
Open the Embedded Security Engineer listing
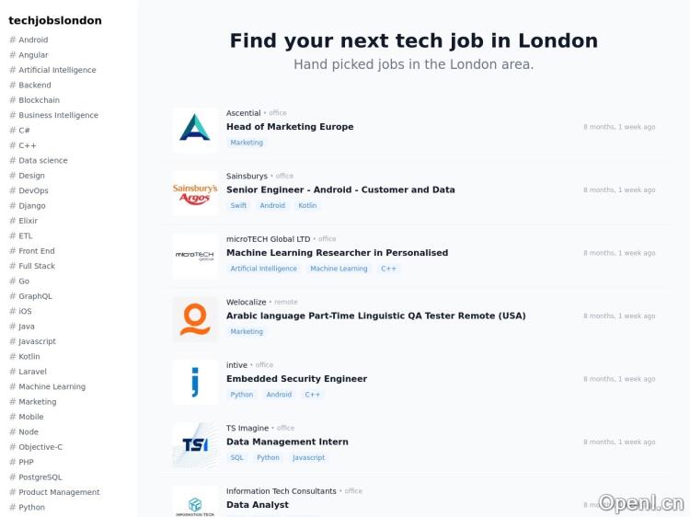pyautogui.click(x=296, y=379)
